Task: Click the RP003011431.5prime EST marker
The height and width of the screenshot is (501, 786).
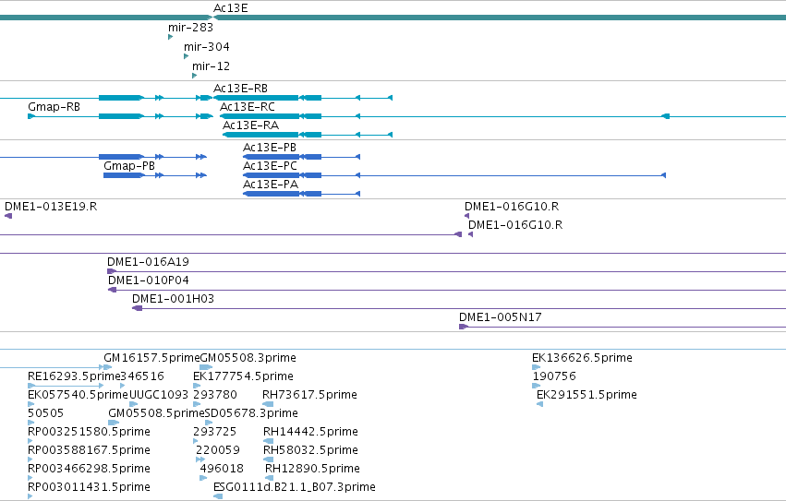Action: [x=30, y=496]
